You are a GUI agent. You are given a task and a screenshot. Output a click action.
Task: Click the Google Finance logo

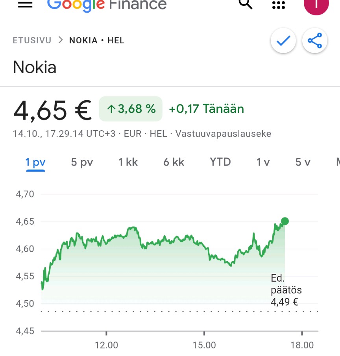(x=107, y=4)
